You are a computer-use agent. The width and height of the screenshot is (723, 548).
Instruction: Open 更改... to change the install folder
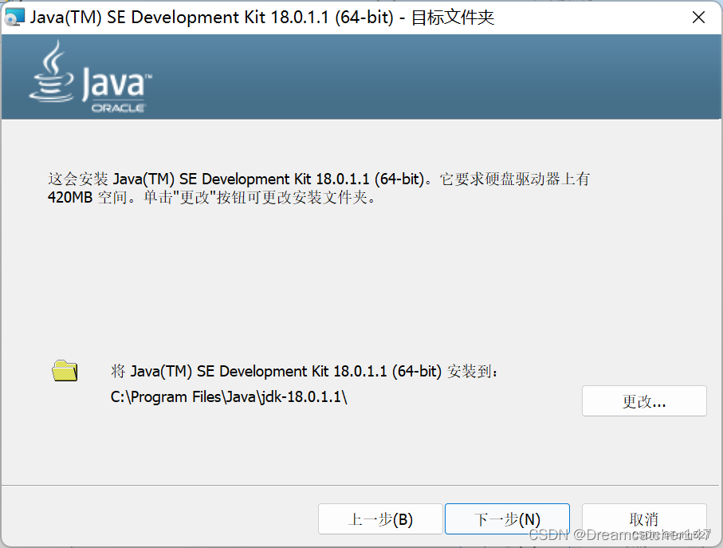point(643,400)
